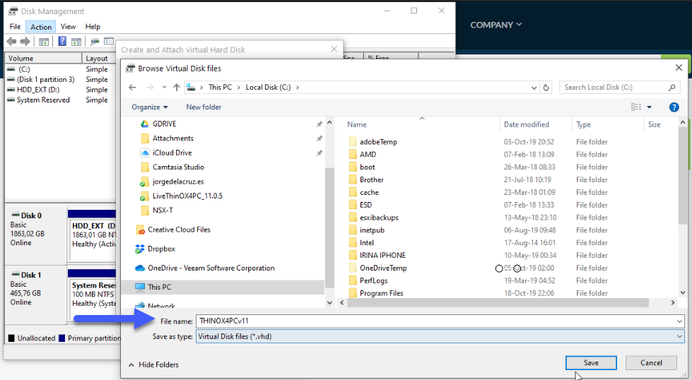Open the Help menu in Disk Management
Viewport: 692px width, 380px height.
click(x=93, y=26)
